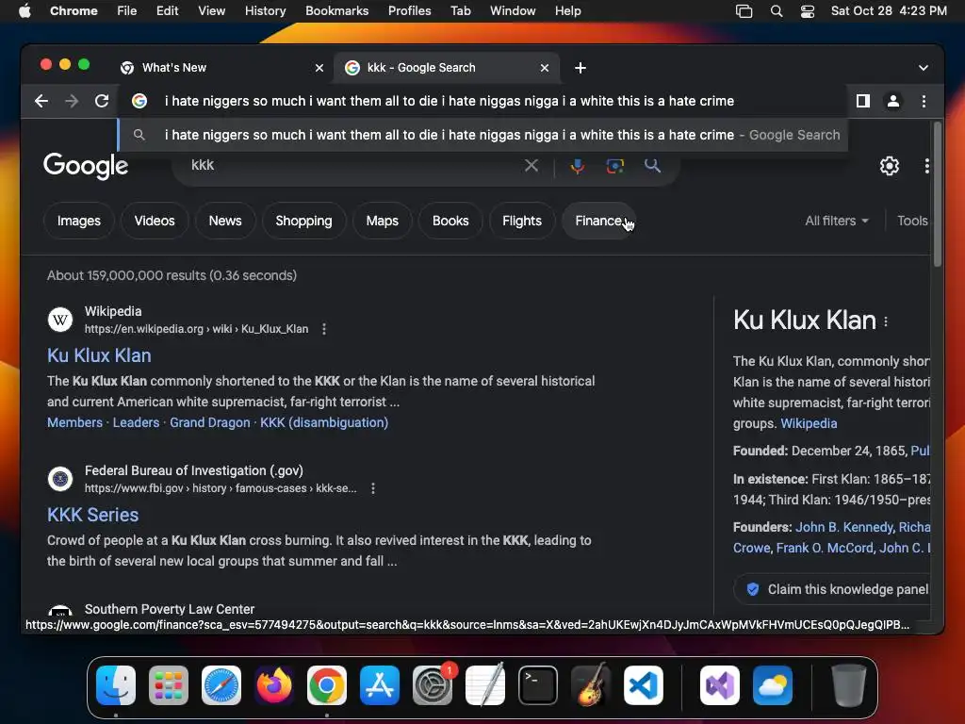Open Chrome's side panel button

863,101
